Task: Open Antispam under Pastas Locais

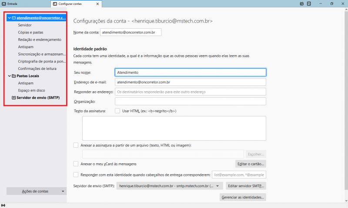Action: [x=26, y=83]
